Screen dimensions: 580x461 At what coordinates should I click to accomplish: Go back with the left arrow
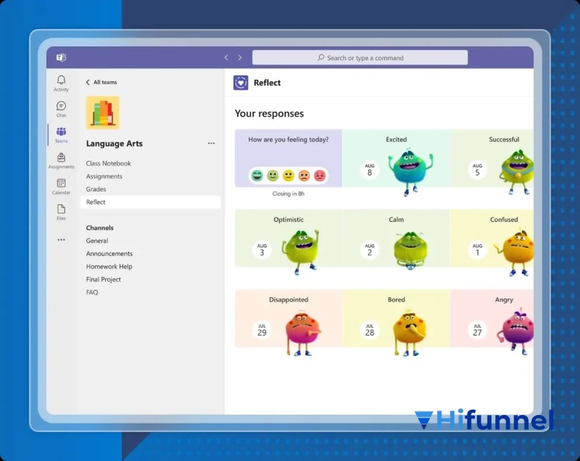[226, 57]
